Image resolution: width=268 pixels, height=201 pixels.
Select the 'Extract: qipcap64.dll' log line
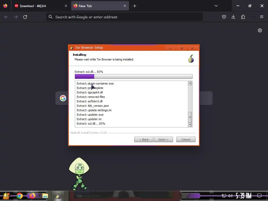pos(90,92)
